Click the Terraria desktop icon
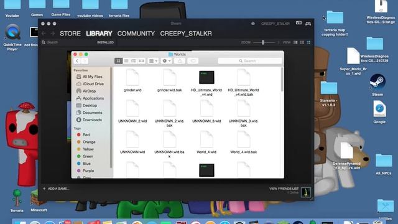The height and width of the screenshot is (224, 398). [x=17, y=200]
